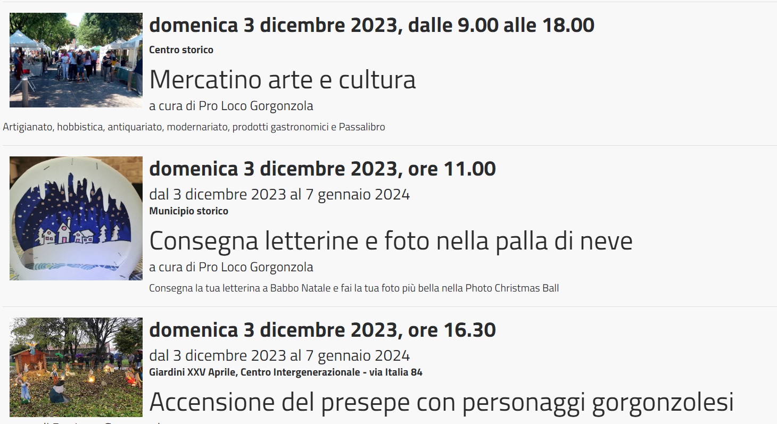Click the date range under ore 11.00
This screenshot has width=777, height=424.
pos(279,194)
